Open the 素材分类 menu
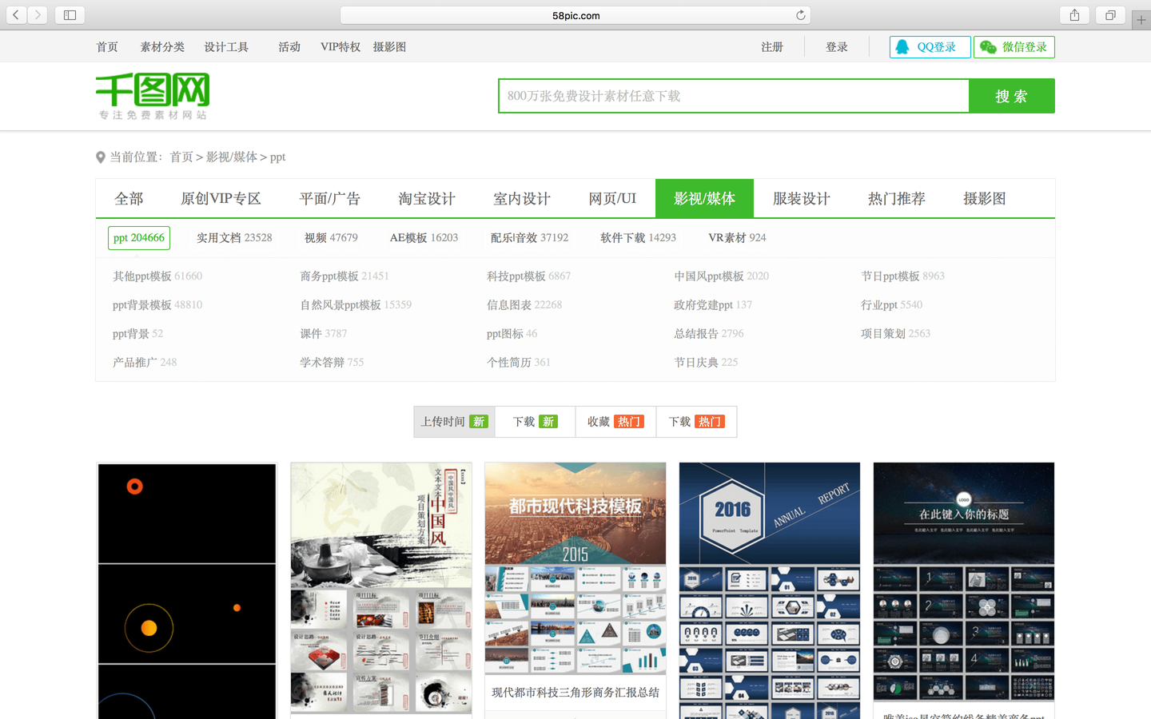 coord(162,46)
